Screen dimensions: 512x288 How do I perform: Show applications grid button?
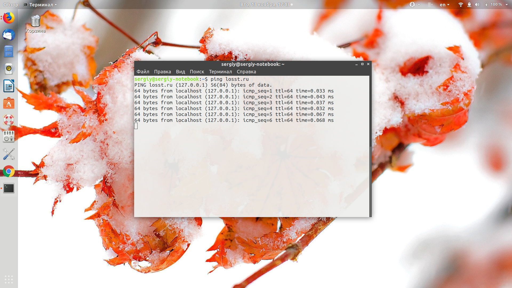point(9,279)
